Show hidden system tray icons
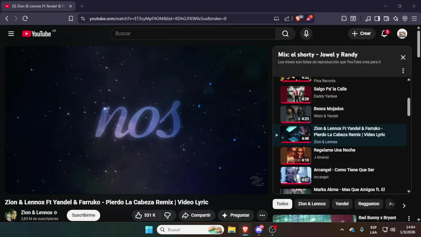The width and height of the screenshot is (421, 237). pos(342,229)
